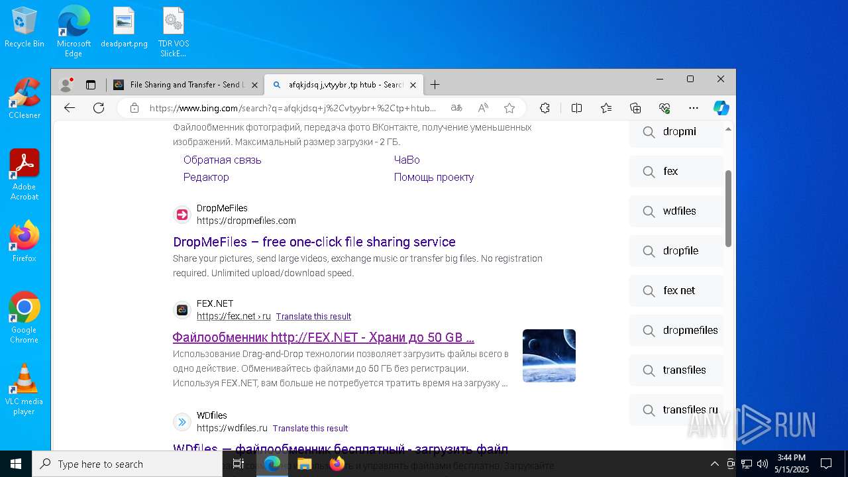Image resolution: width=848 pixels, height=477 pixels.
Task: Open the Помощь проекту link
Action: pyautogui.click(x=434, y=177)
